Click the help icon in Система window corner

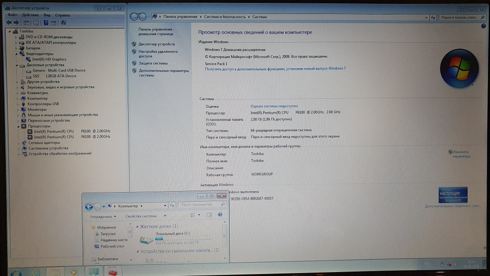click(x=484, y=26)
